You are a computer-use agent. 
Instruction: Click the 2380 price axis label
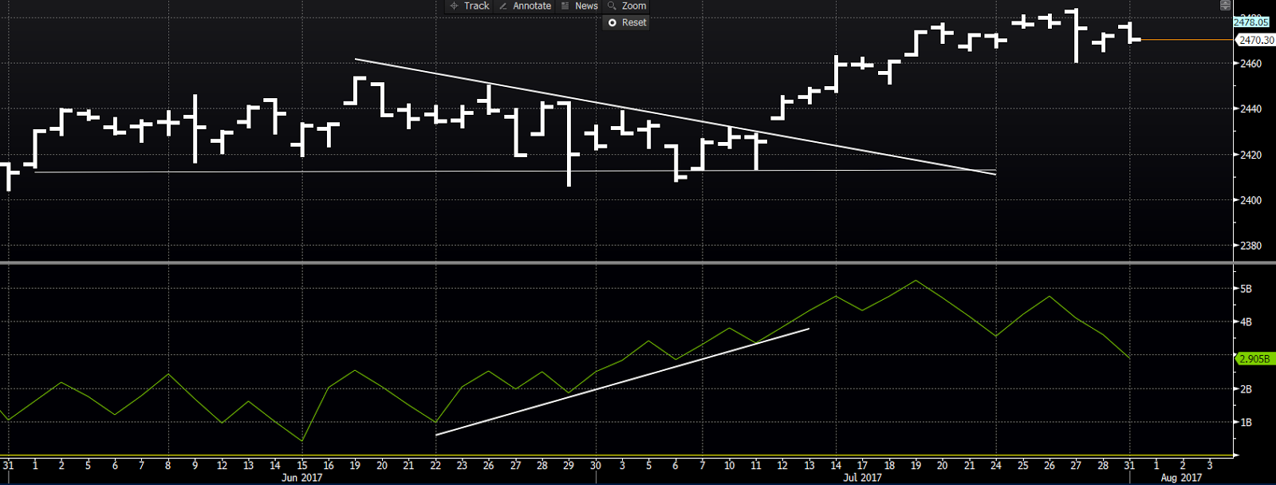click(1250, 246)
